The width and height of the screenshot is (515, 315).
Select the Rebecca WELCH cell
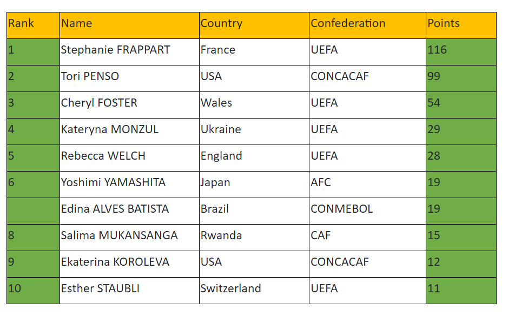(129, 157)
